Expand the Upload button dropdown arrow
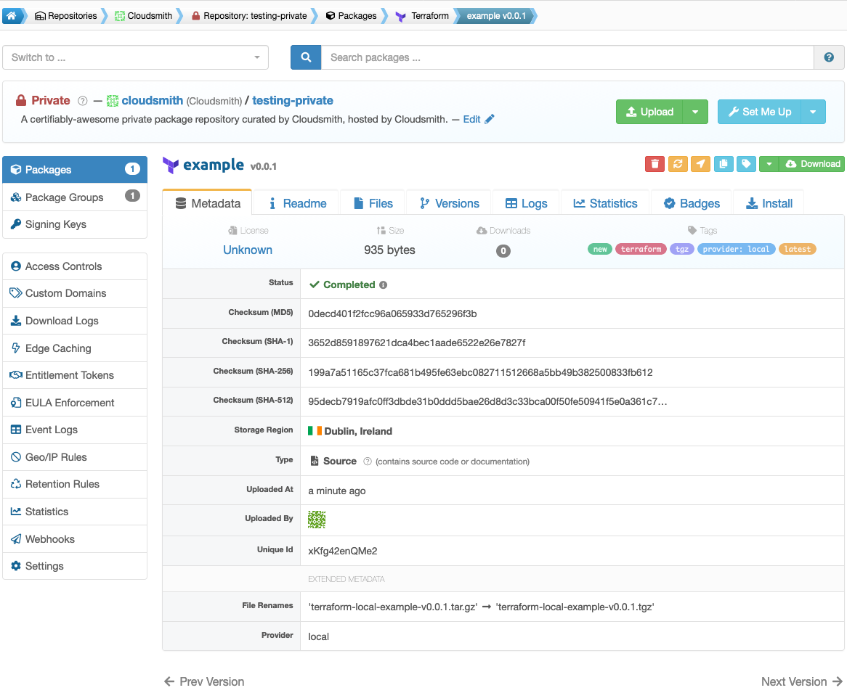This screenshot has height=693, width=847. tap(695, 112)
